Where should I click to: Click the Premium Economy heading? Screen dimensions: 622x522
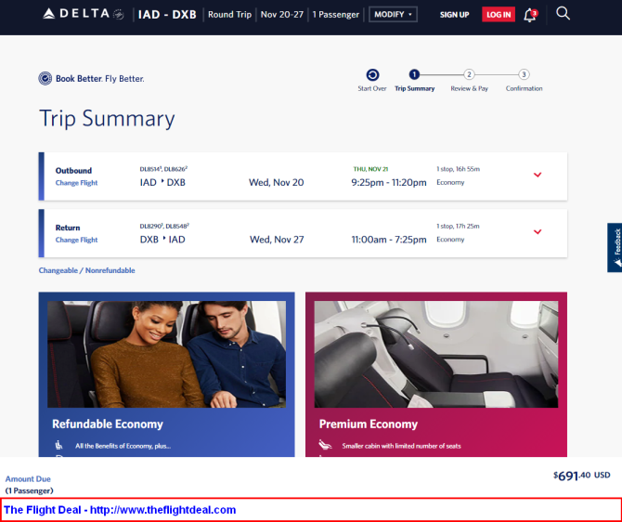coord(369,424)
